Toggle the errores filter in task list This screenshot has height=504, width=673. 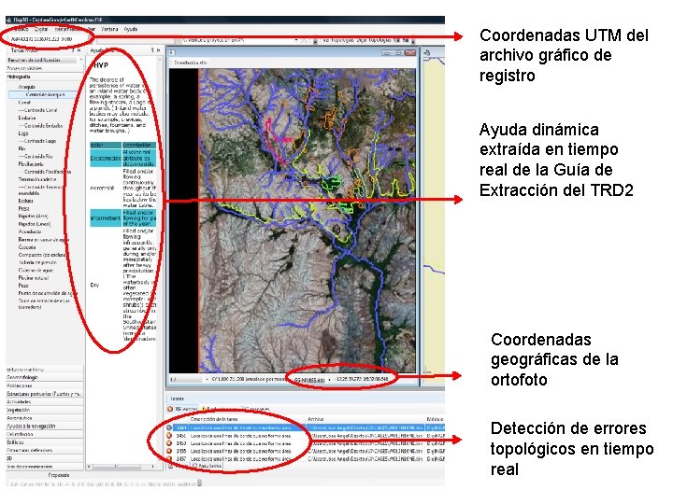[183, 410]
